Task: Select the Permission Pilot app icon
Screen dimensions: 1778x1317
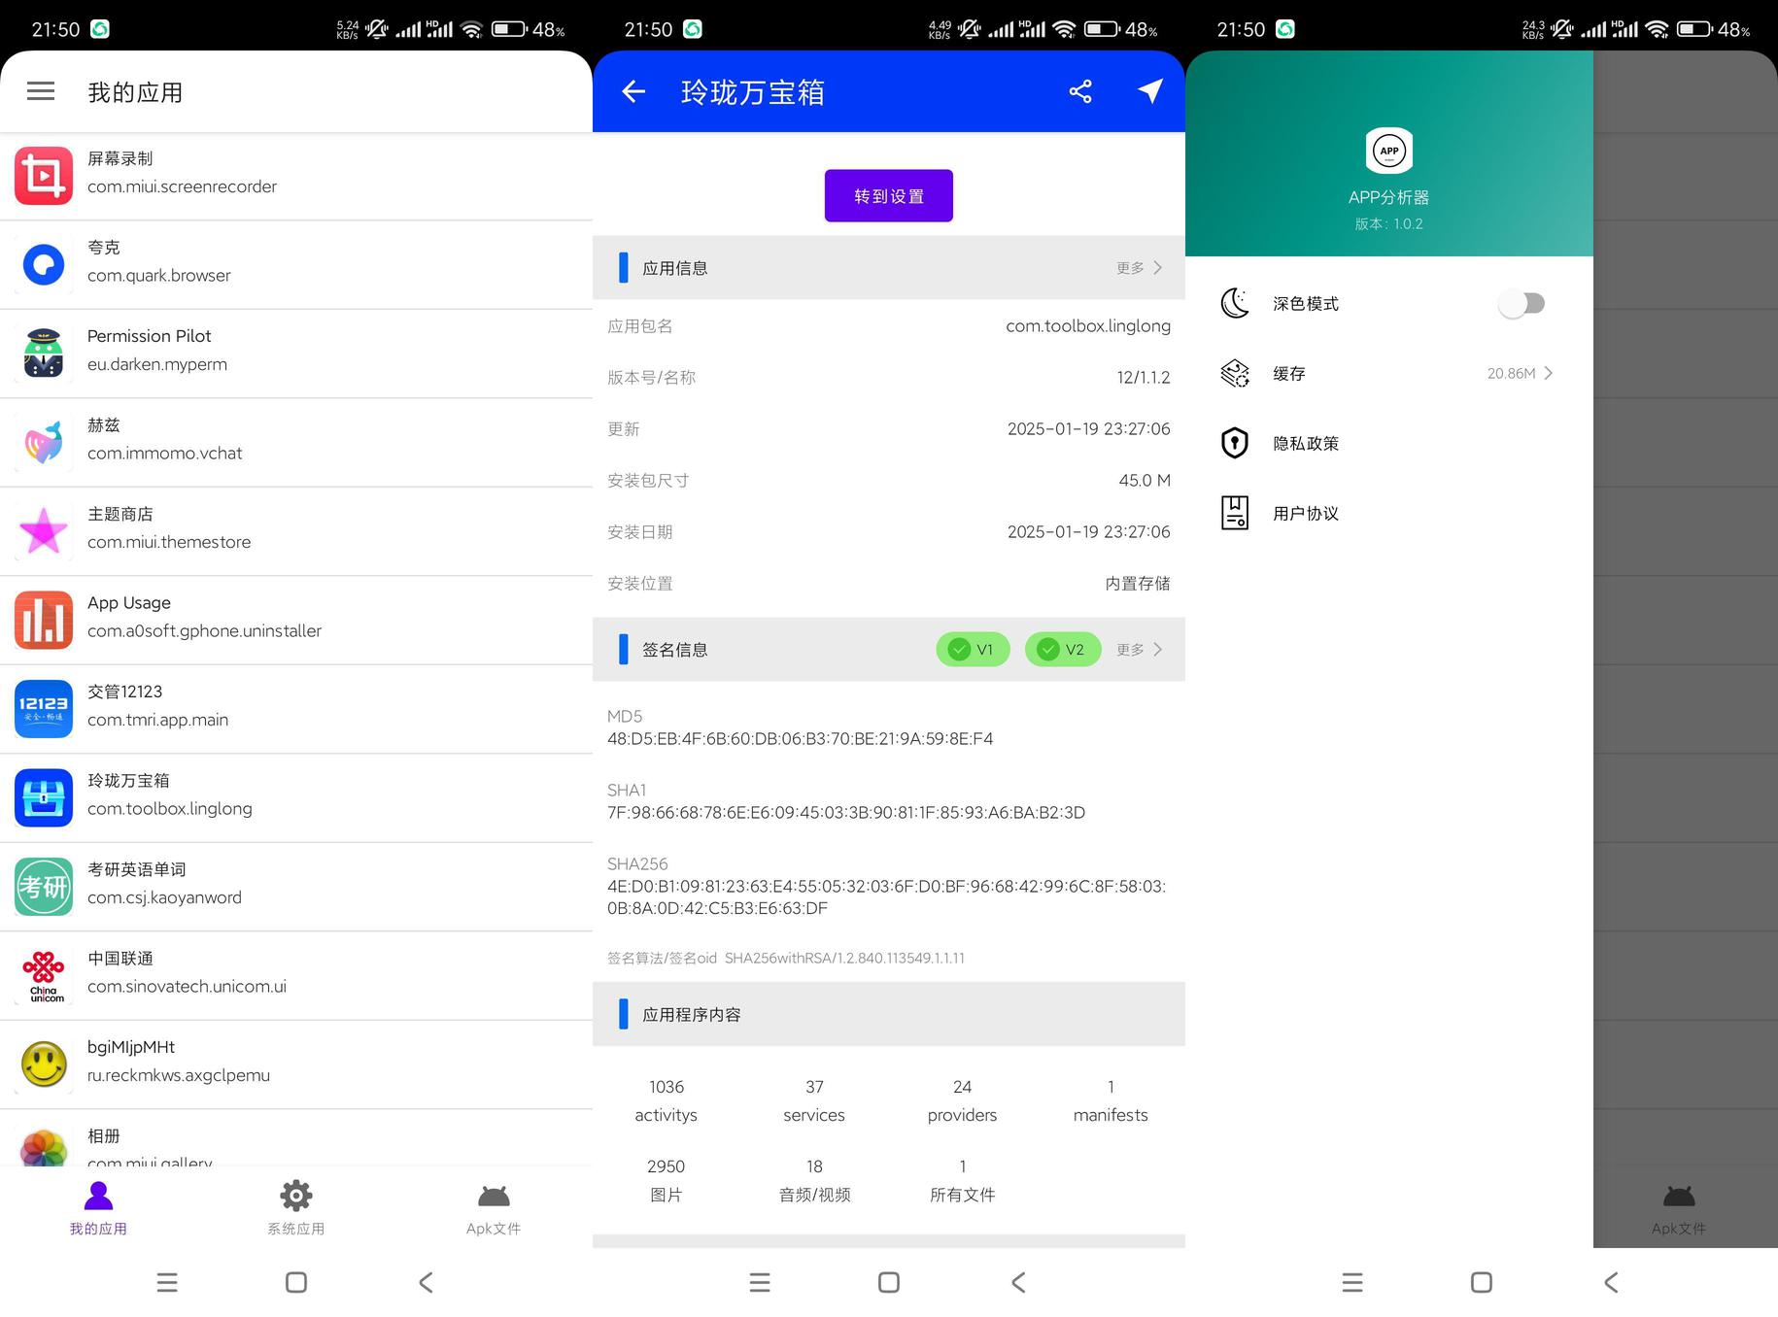Action: tap(44, 354)
